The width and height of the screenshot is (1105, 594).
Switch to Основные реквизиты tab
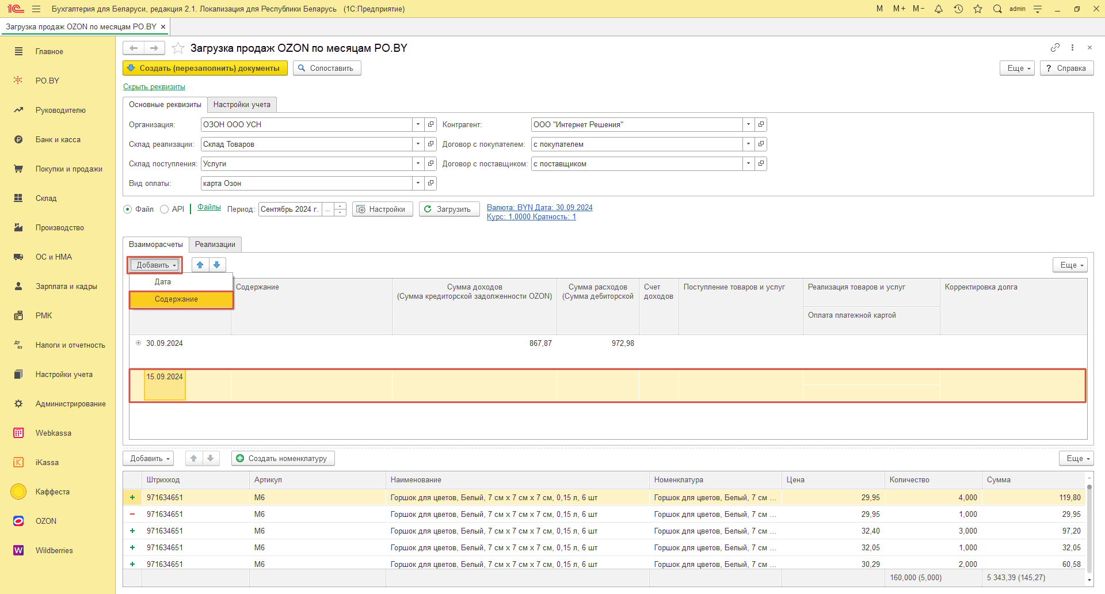pyautogui.click(x=165, y=104)
